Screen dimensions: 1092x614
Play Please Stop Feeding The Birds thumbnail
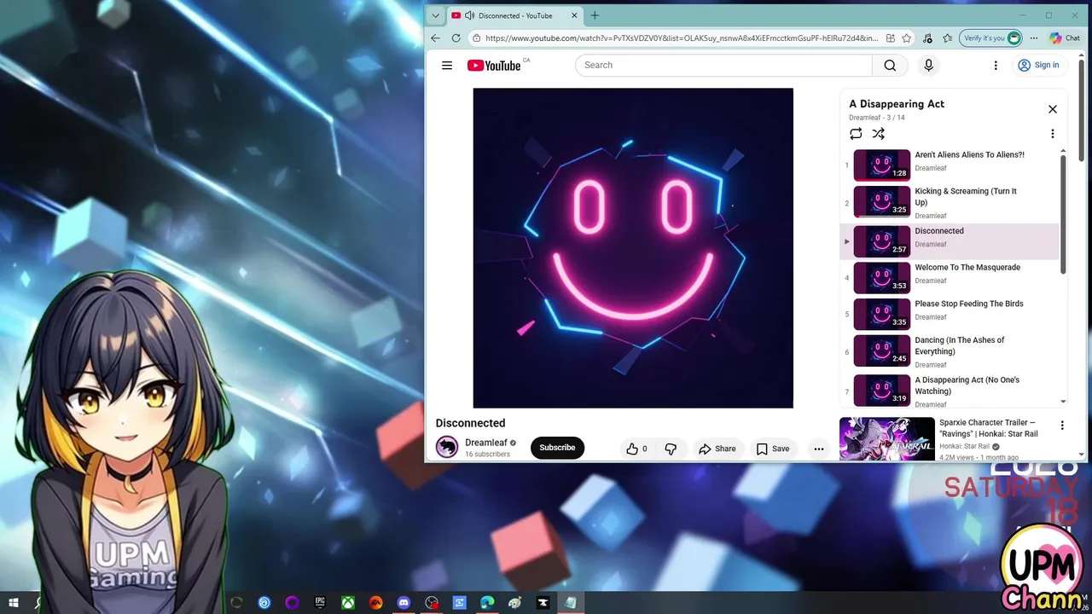[x=882, y=314]
